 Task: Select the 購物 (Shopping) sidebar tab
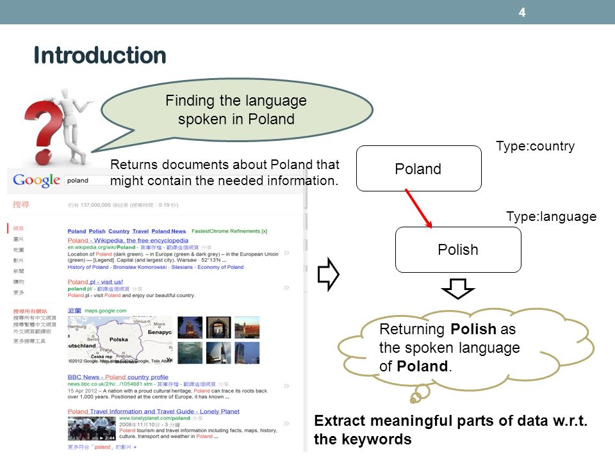tap(19, 282)
